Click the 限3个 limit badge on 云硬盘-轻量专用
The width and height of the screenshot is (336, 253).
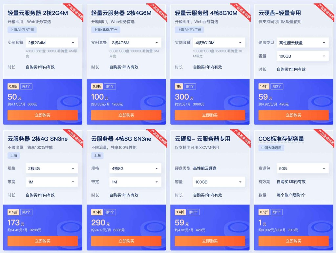click(277, 86)
